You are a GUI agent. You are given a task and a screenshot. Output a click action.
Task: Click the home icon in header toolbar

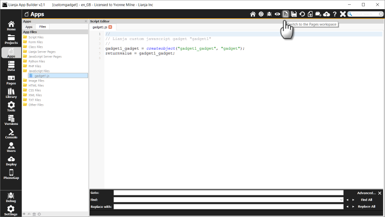(x=253, y=14)
